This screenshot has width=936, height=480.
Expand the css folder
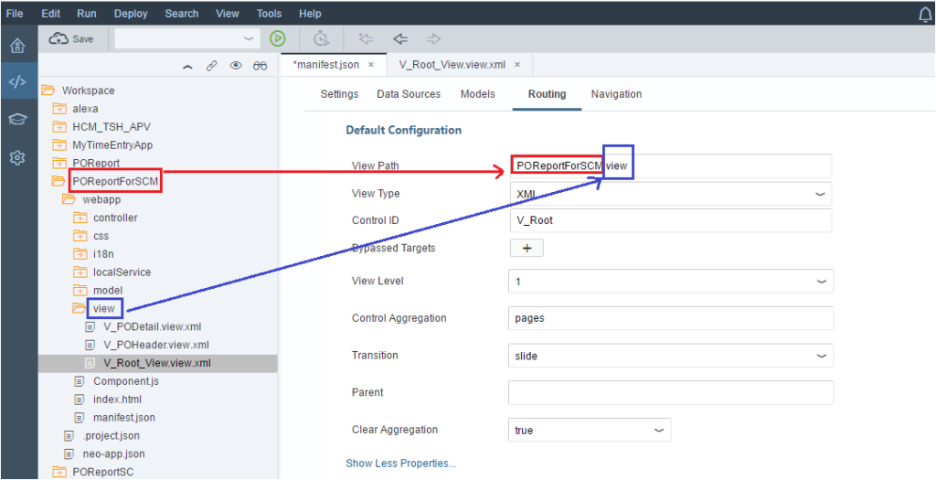80,236
